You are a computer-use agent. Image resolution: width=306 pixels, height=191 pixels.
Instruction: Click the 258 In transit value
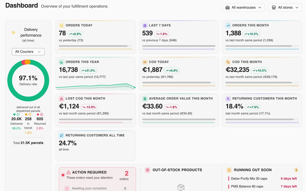[x=28, y=119]
